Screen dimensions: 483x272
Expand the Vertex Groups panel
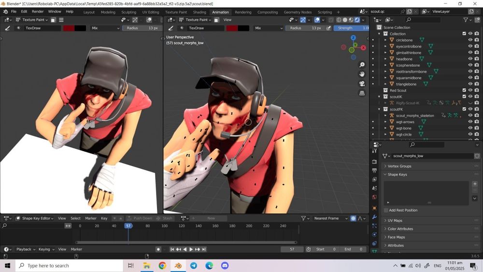[x=399, y=166]
